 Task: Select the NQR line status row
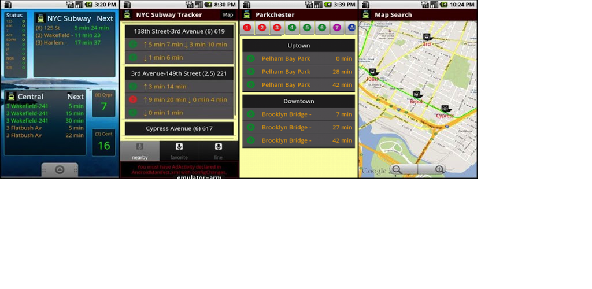[x=16, y=58]
